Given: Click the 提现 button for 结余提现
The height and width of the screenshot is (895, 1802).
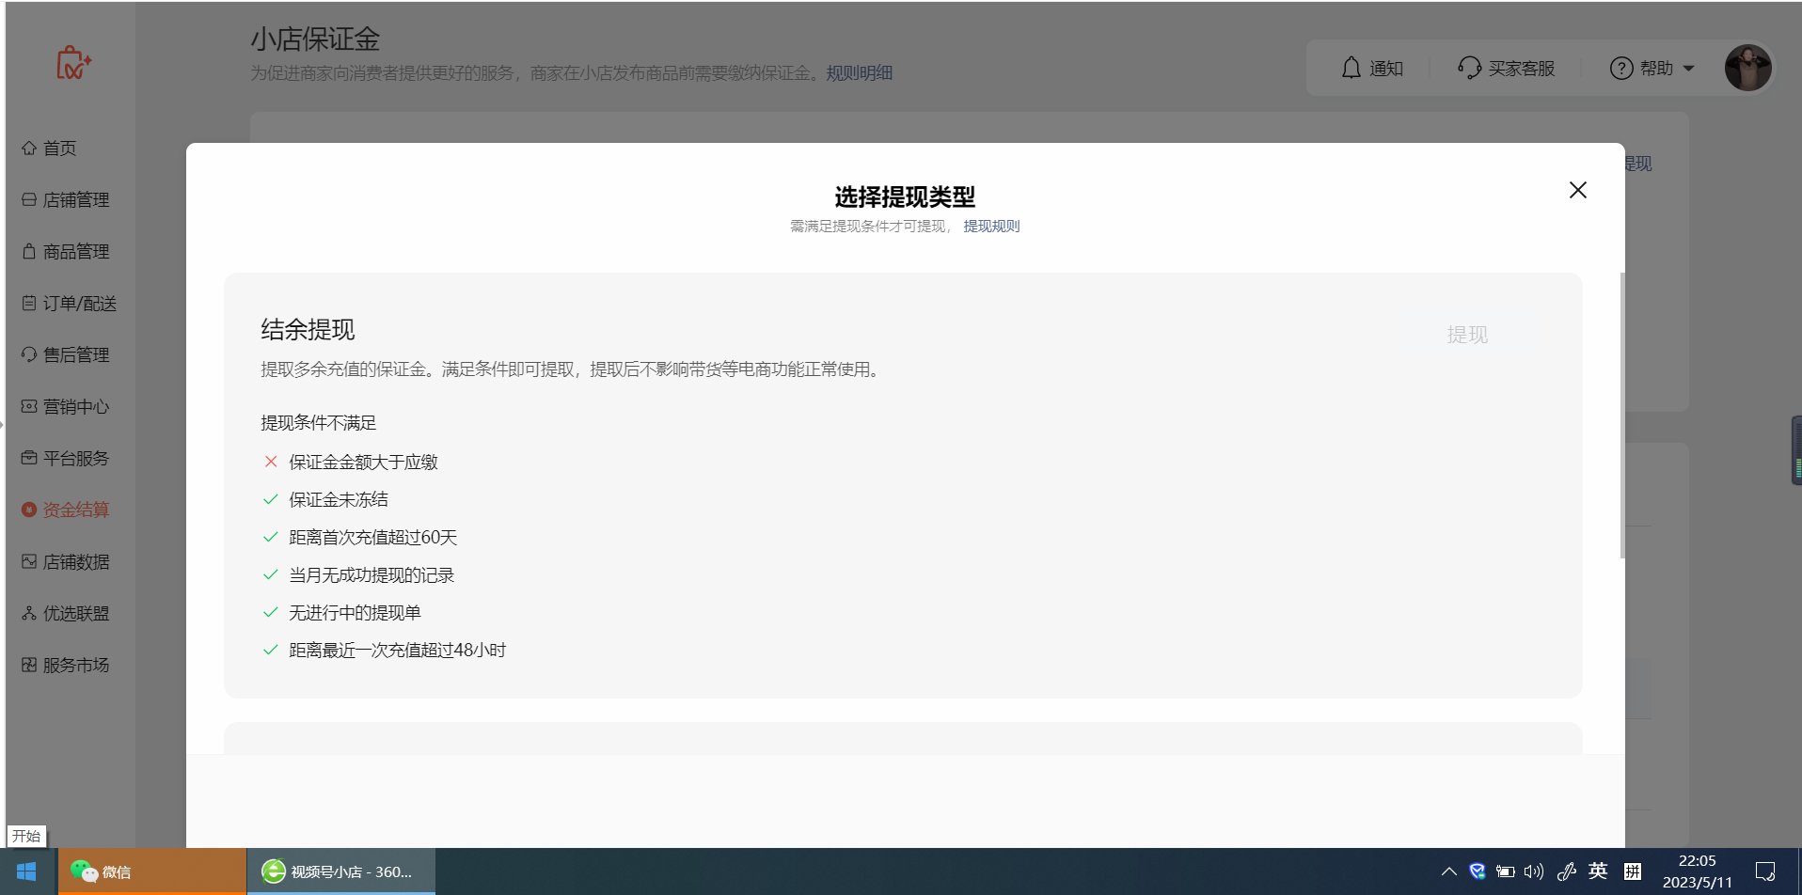Looking at the screenshot, I should pyautogui.click(x=1467, y=335).
